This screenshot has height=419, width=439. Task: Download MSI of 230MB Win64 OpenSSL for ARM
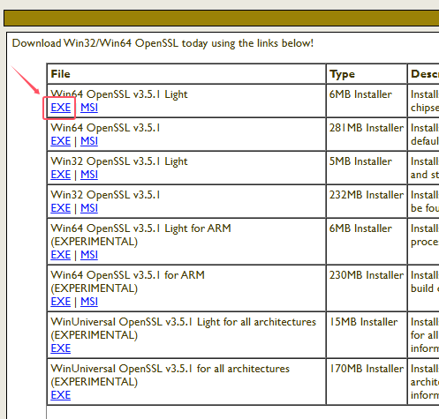tap(89, 302)
